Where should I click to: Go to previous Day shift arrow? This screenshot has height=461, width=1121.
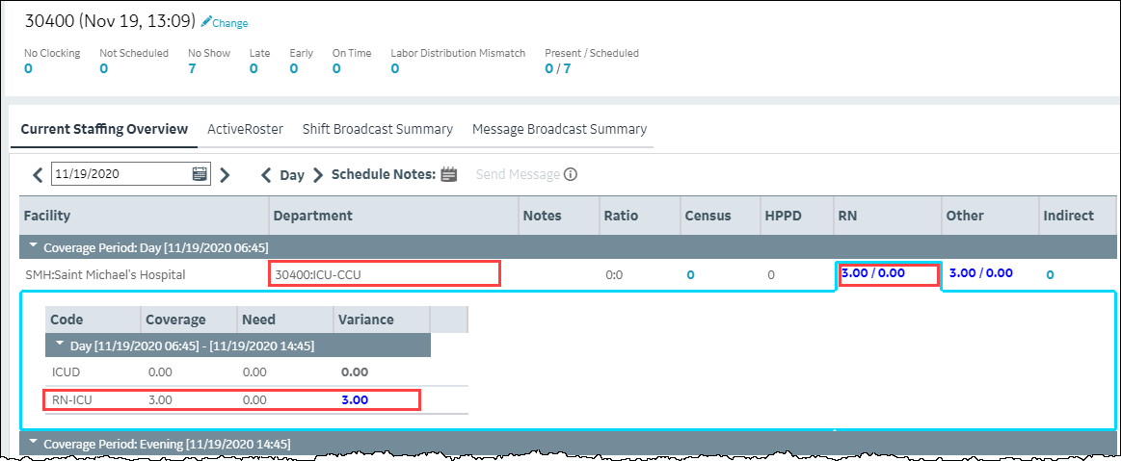[266, 174]
